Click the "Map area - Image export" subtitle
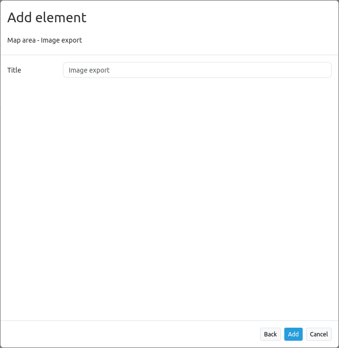 45,40
